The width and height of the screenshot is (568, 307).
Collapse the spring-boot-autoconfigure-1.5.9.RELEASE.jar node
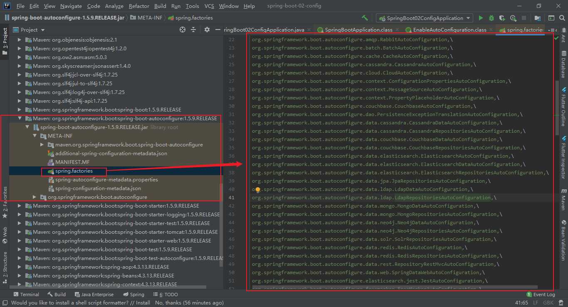click(x=27, y=127)
